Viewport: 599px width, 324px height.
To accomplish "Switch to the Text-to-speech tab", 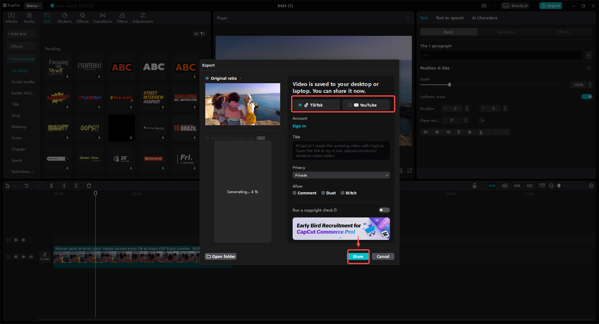I will click(450, 18).
